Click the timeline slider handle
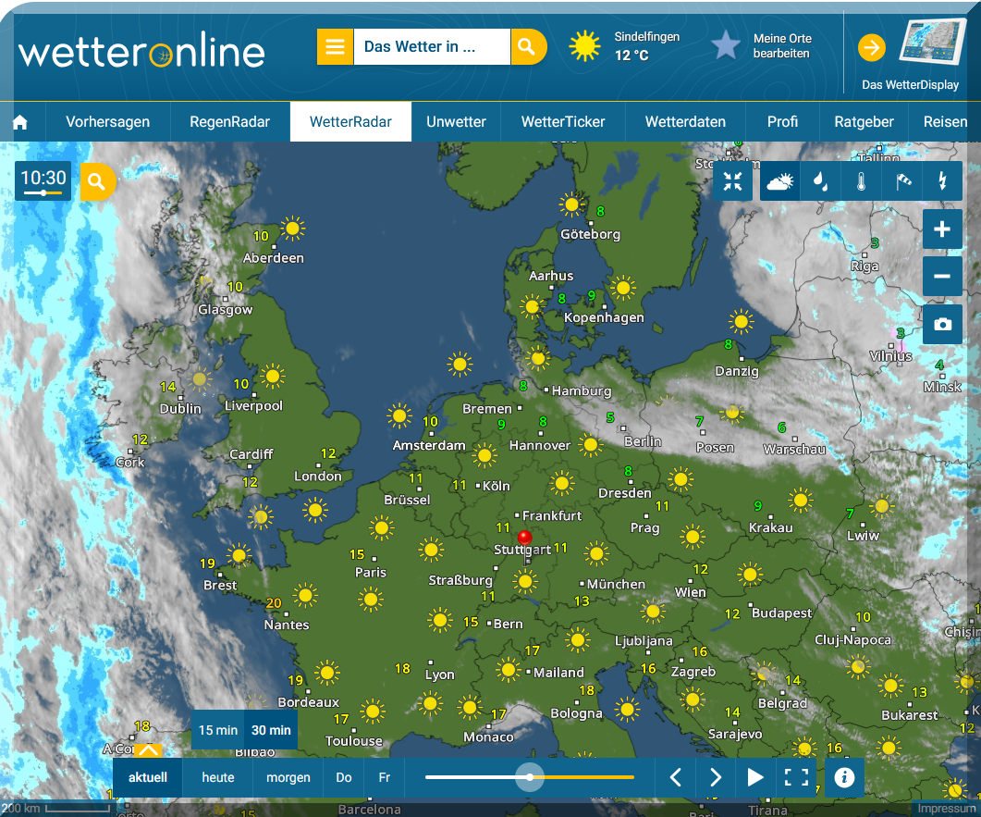This screenshot has width=981, height=817. [530, 777]
